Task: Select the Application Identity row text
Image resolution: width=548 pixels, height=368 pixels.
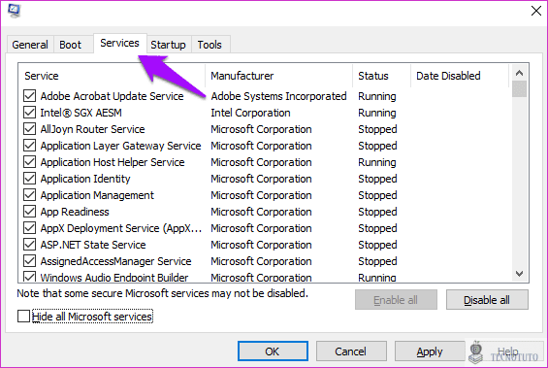Action: [85, 179]
